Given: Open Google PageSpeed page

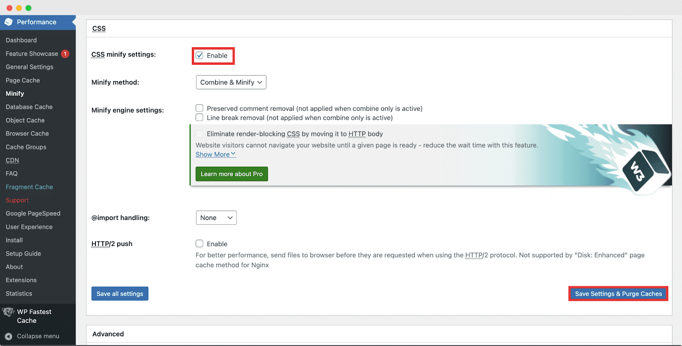Looking at the screenshot, I should click(33, 214).
